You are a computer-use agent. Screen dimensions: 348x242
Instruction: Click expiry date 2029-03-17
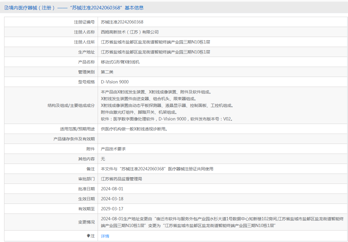[x=112, y=209]
